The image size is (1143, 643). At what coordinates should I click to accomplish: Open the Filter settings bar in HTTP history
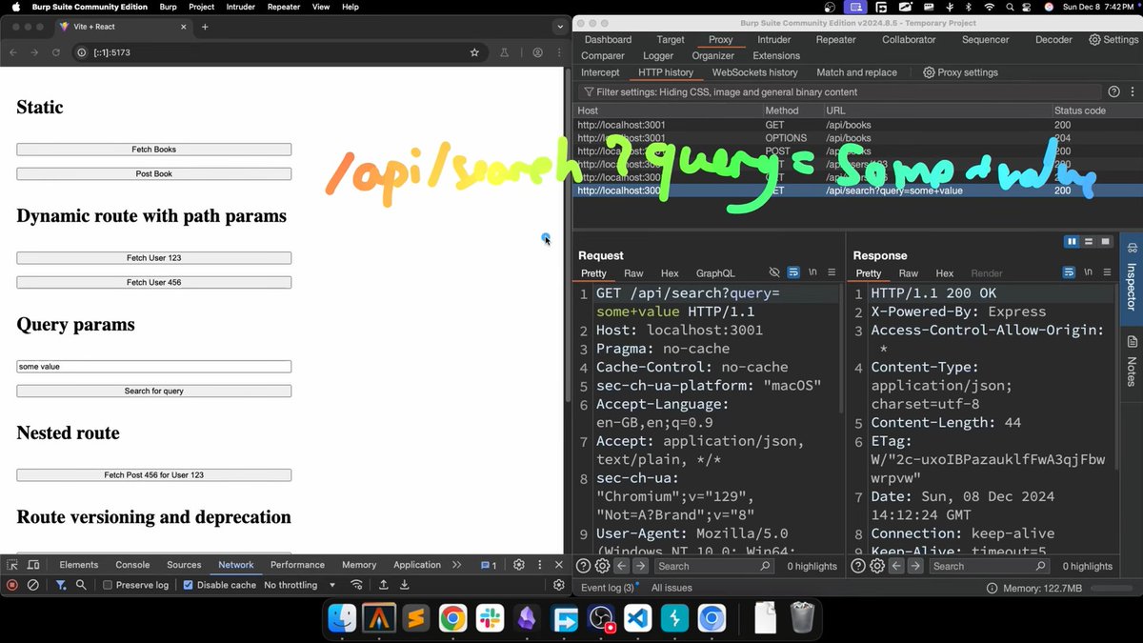click(838, 92)
